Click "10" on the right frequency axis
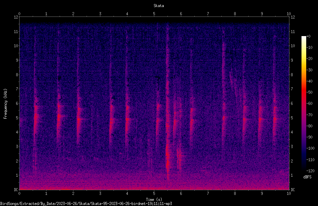 pyautogui.click(x=293, y=46)
